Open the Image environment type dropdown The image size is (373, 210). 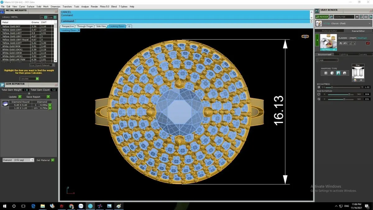pyautogui.click(x=327, y=60)
